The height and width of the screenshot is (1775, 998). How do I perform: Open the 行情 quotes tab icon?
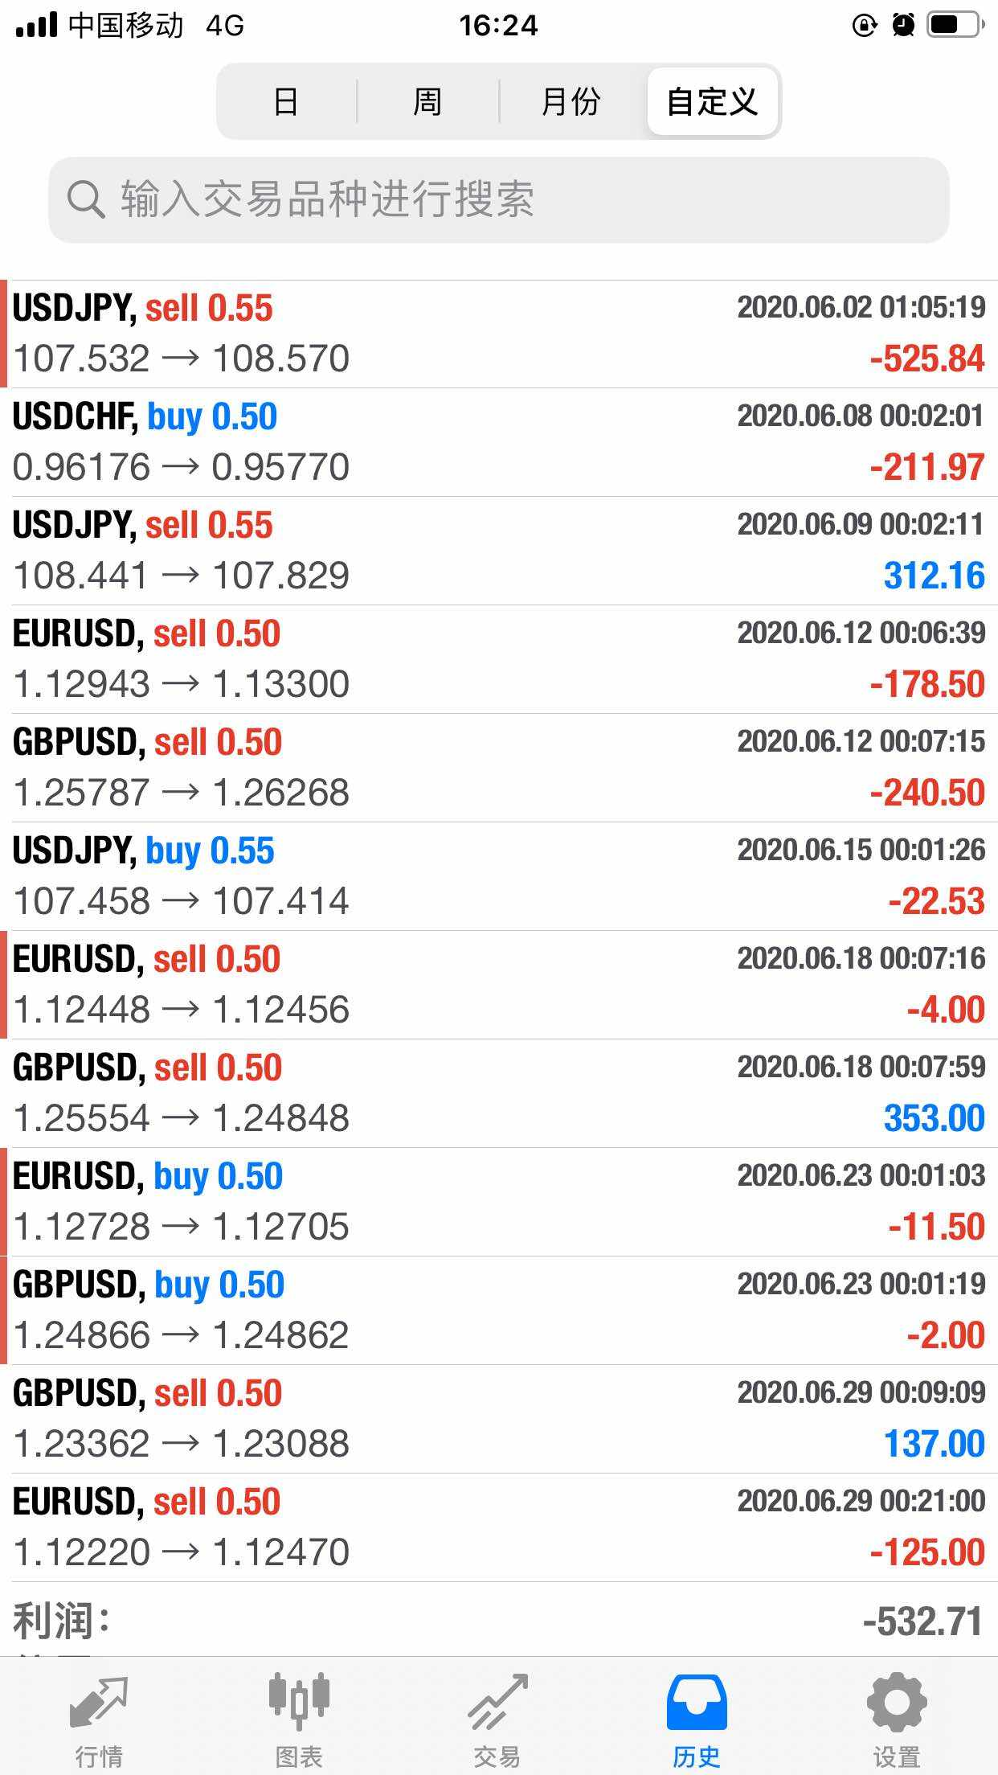click(x=99, y=1703)
